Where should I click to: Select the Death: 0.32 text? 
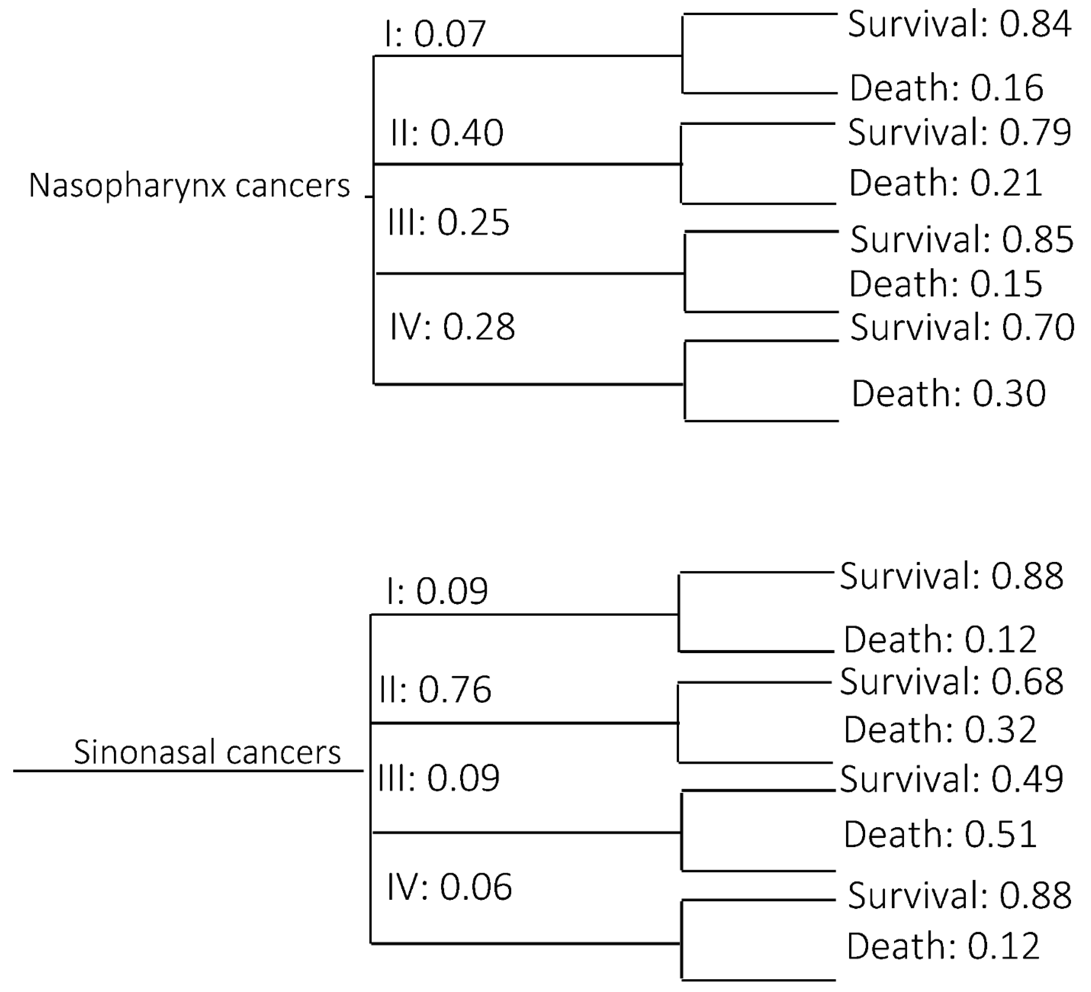point(940,730)
